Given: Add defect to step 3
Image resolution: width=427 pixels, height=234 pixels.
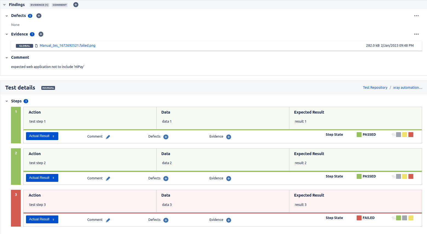Looking at the screenshot, I should pos(166,220).
